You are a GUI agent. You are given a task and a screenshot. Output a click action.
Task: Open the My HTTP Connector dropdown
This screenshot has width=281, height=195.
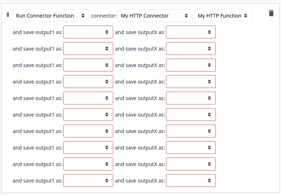tap(155, 16)
